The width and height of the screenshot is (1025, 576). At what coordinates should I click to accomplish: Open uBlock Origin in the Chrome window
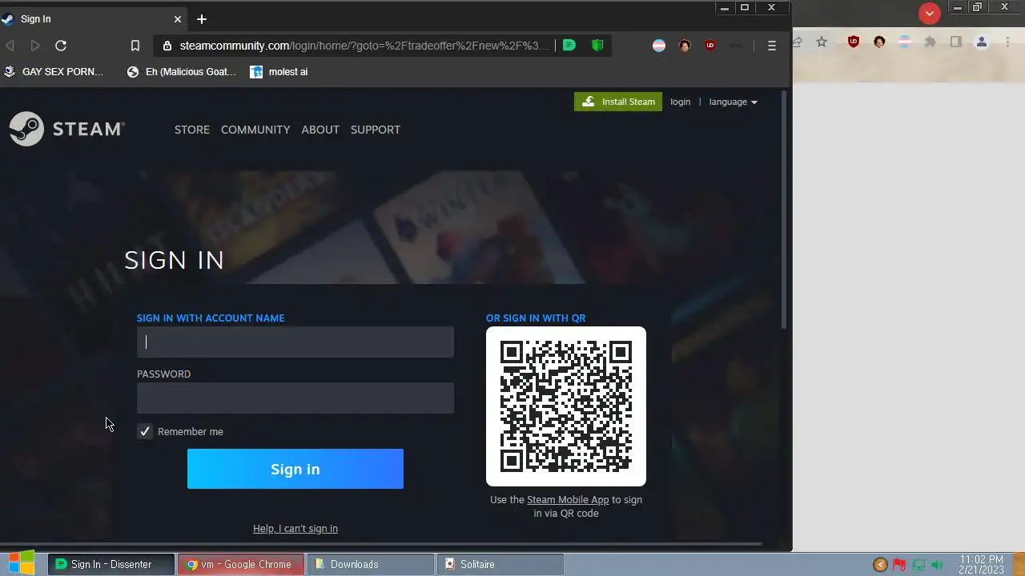tap(854, 42)
